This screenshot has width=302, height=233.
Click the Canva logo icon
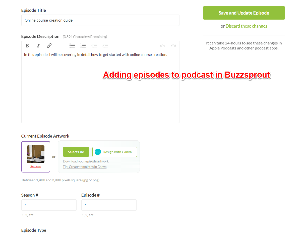[x=98, y=152]
